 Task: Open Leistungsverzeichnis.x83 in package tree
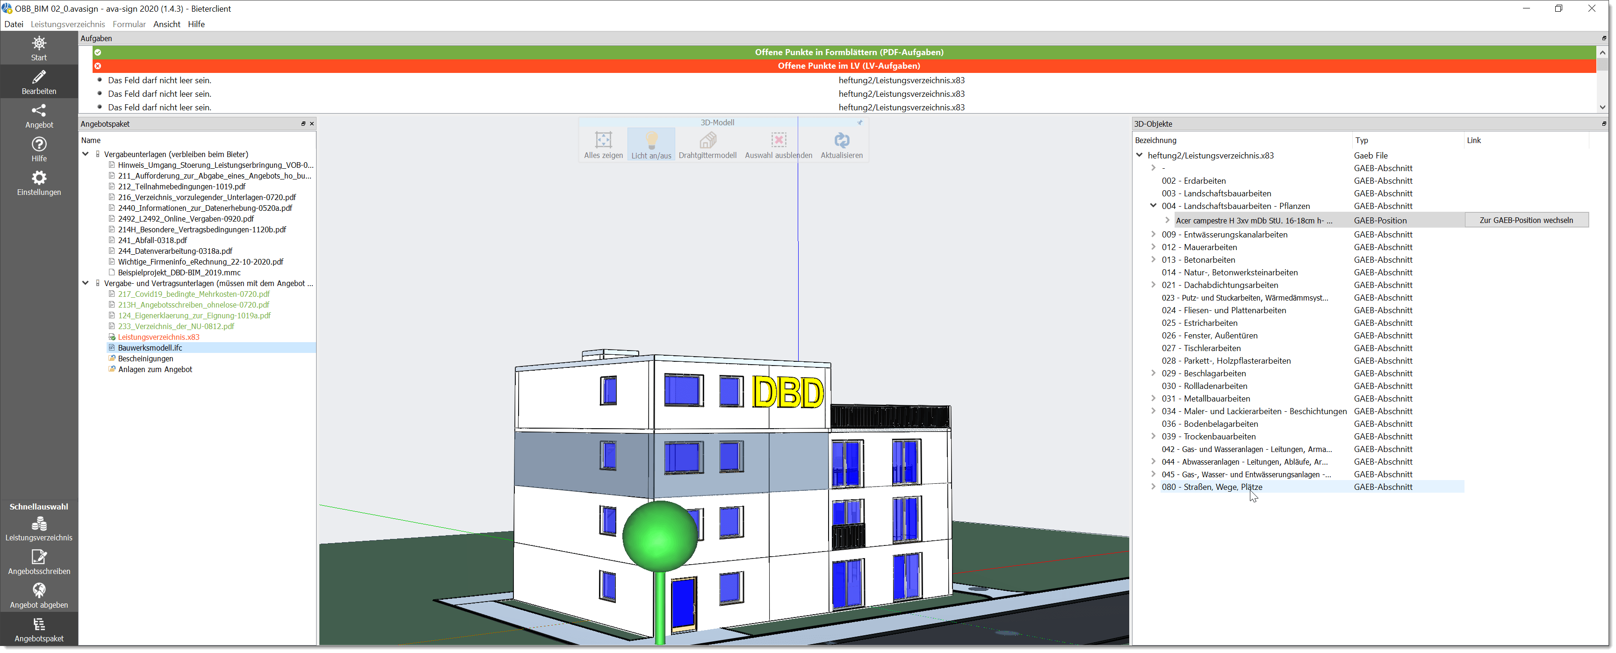[159, 337]
